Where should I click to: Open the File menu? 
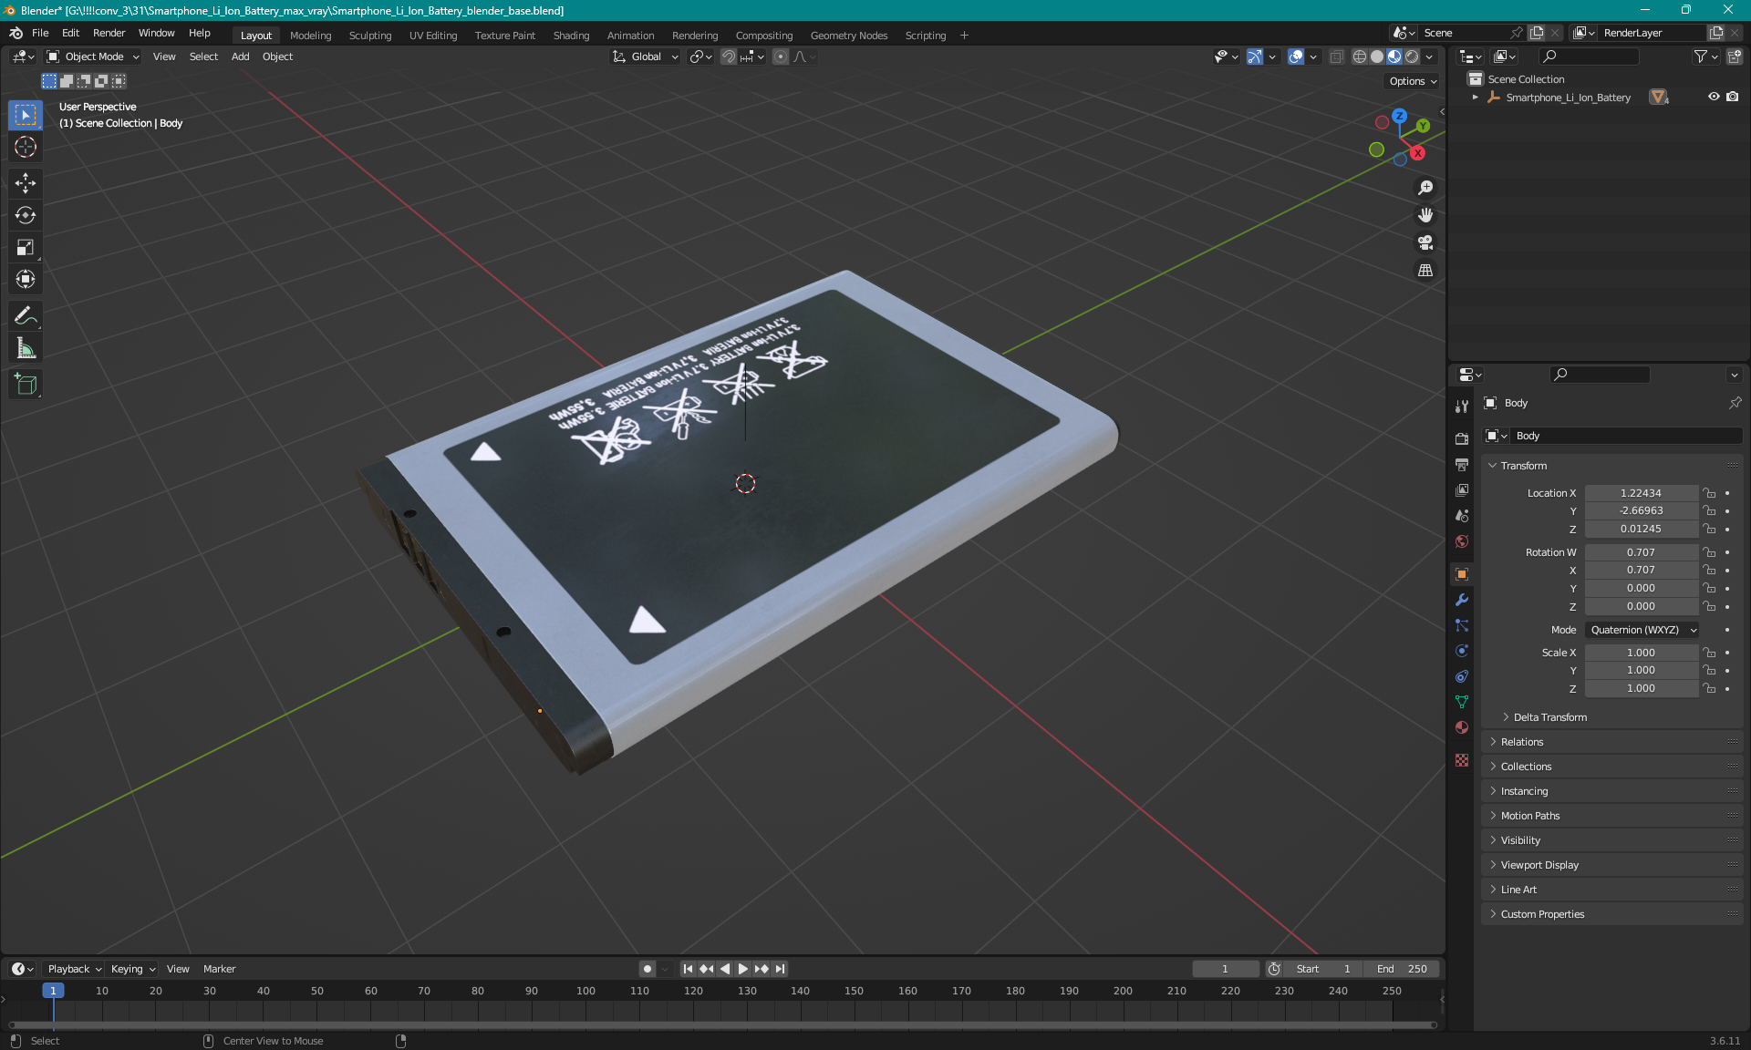click(x=40, y=33)
